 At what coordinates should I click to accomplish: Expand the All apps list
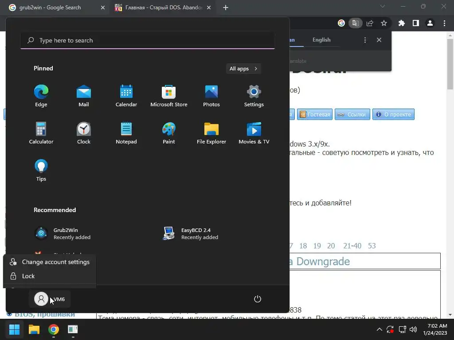pyautogui.click(x=243, y=69)
